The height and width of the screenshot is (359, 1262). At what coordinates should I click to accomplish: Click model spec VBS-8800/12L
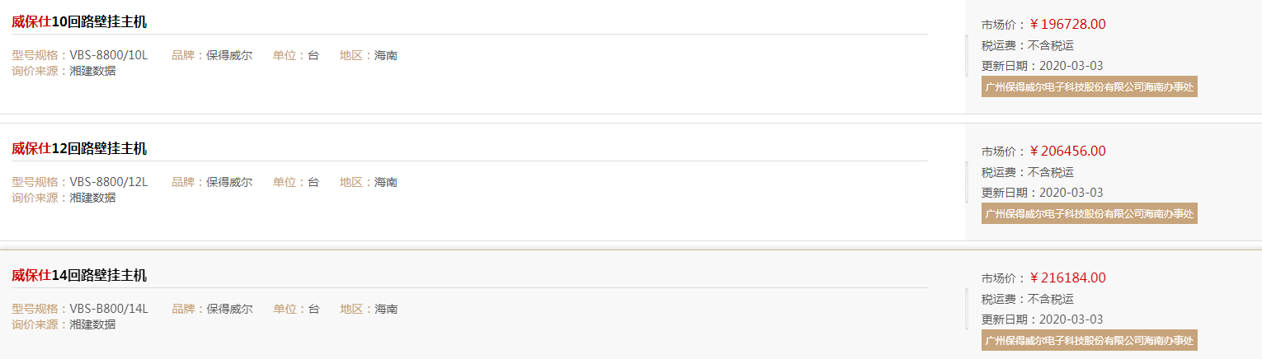click(108, 183)
